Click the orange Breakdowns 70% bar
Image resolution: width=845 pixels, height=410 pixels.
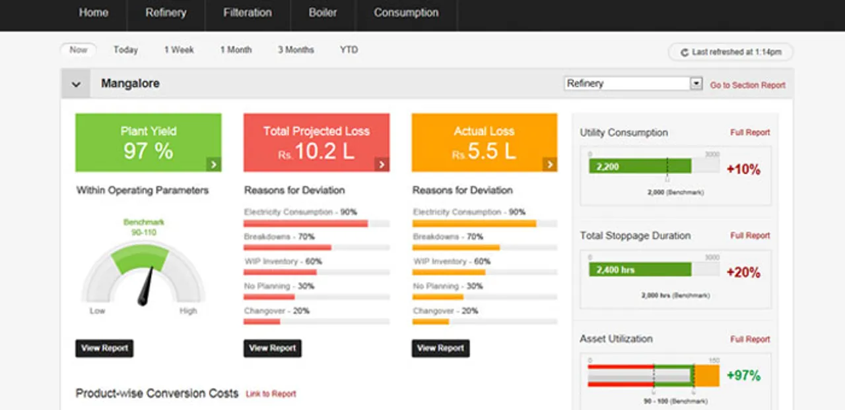(485, 248)
